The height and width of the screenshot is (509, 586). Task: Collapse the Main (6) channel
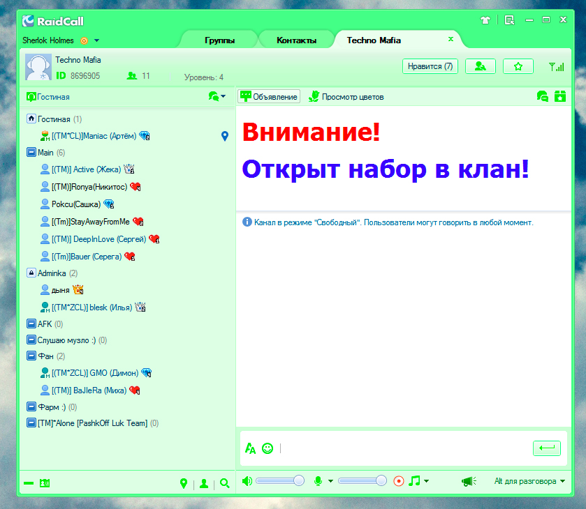coord(31,152)
